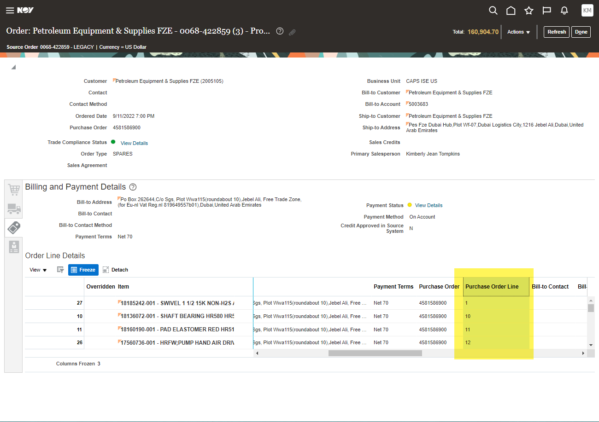
Task: Click the NOV logo
Action: pos(25,10)
